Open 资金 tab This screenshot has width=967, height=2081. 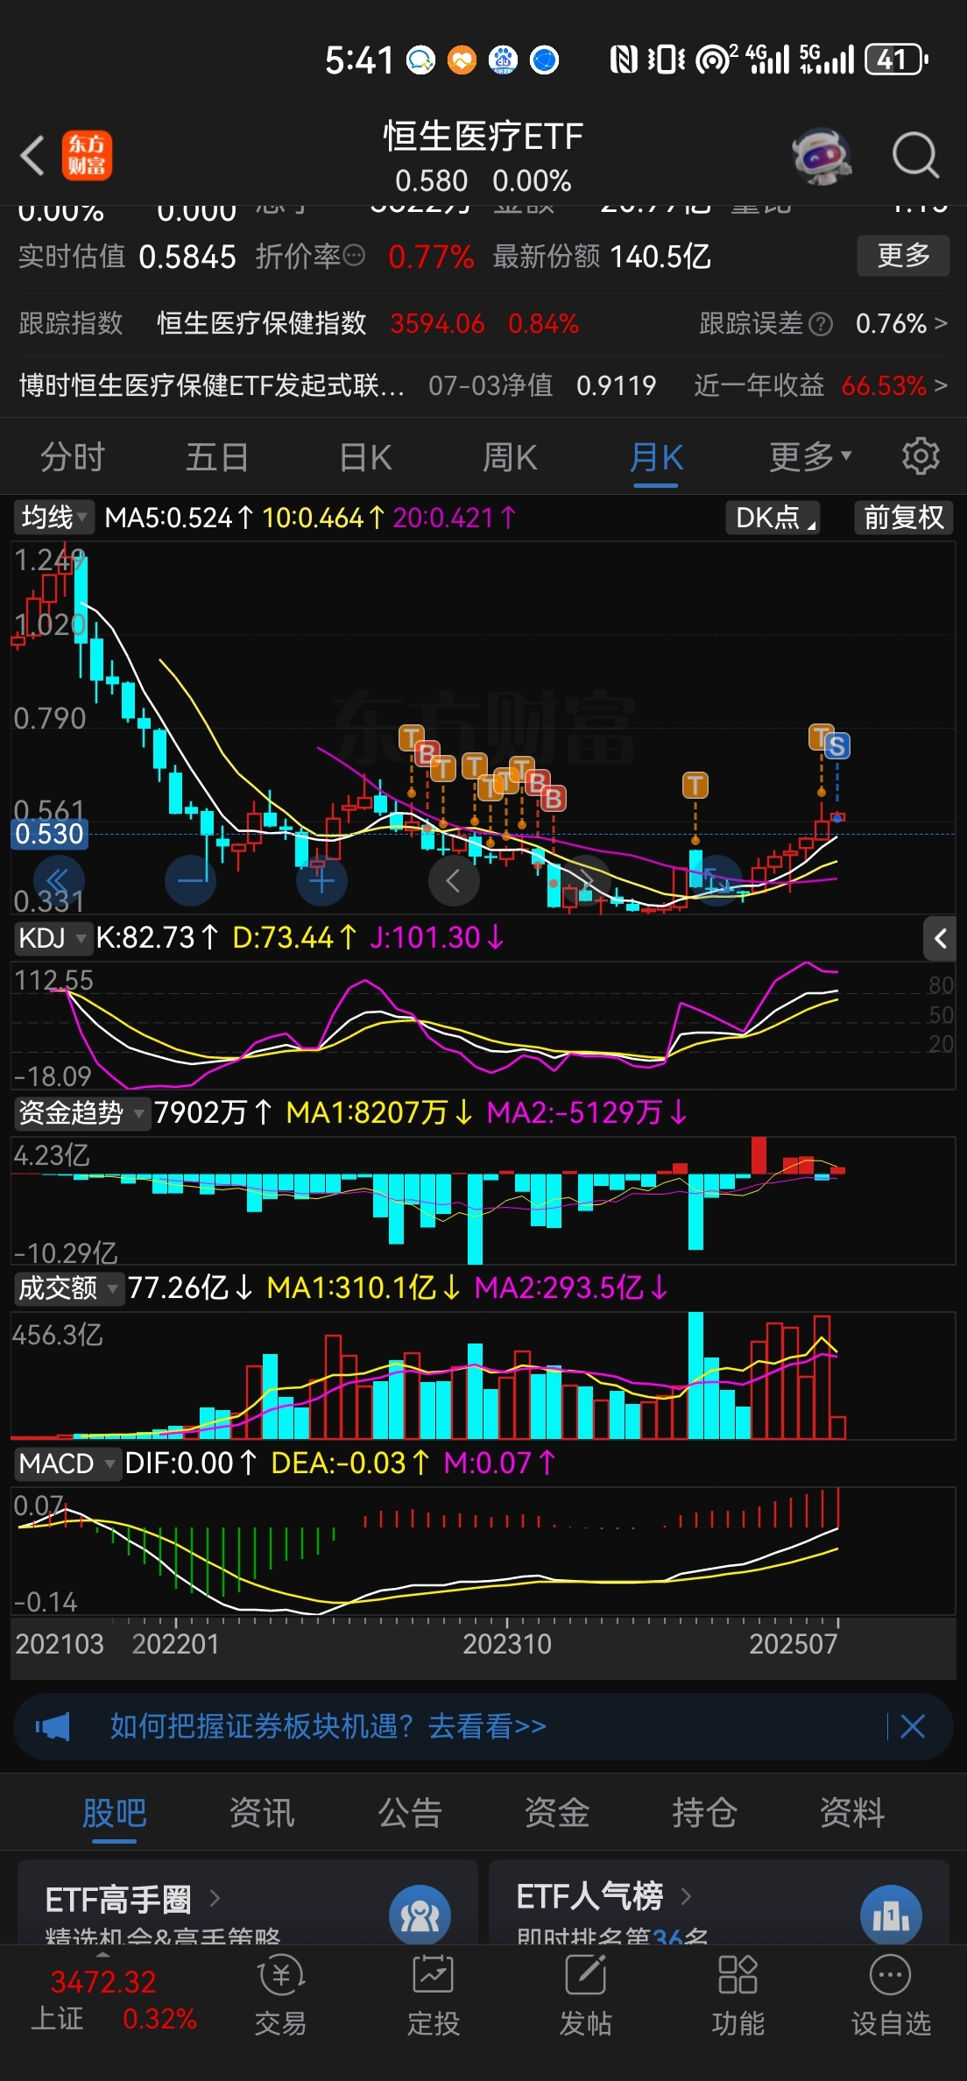[x=557, y=1813]
